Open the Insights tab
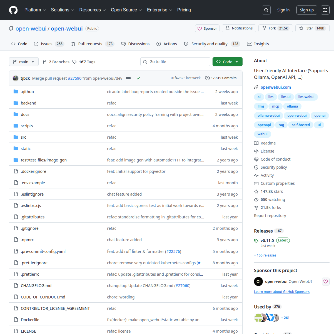 (x=258, y=44)
